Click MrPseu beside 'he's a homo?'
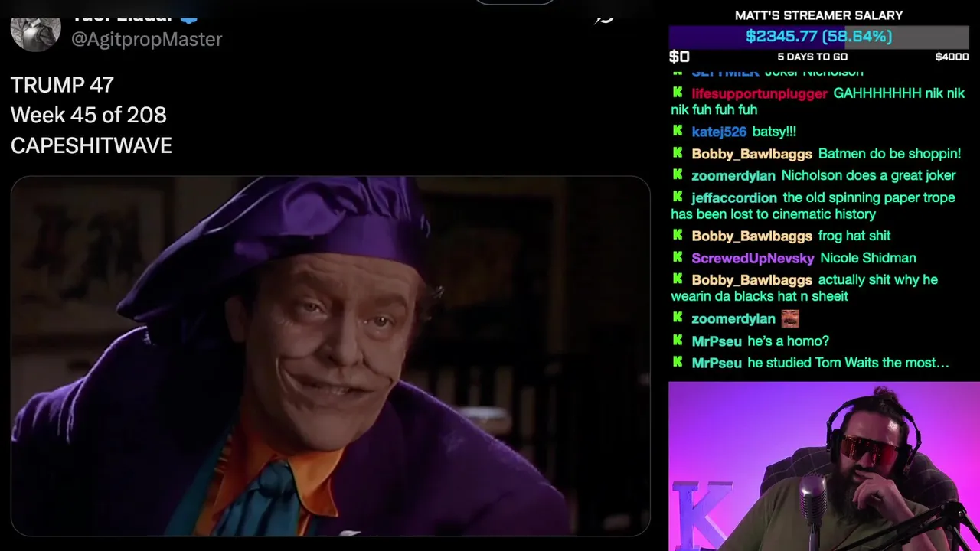 point(717,341)
